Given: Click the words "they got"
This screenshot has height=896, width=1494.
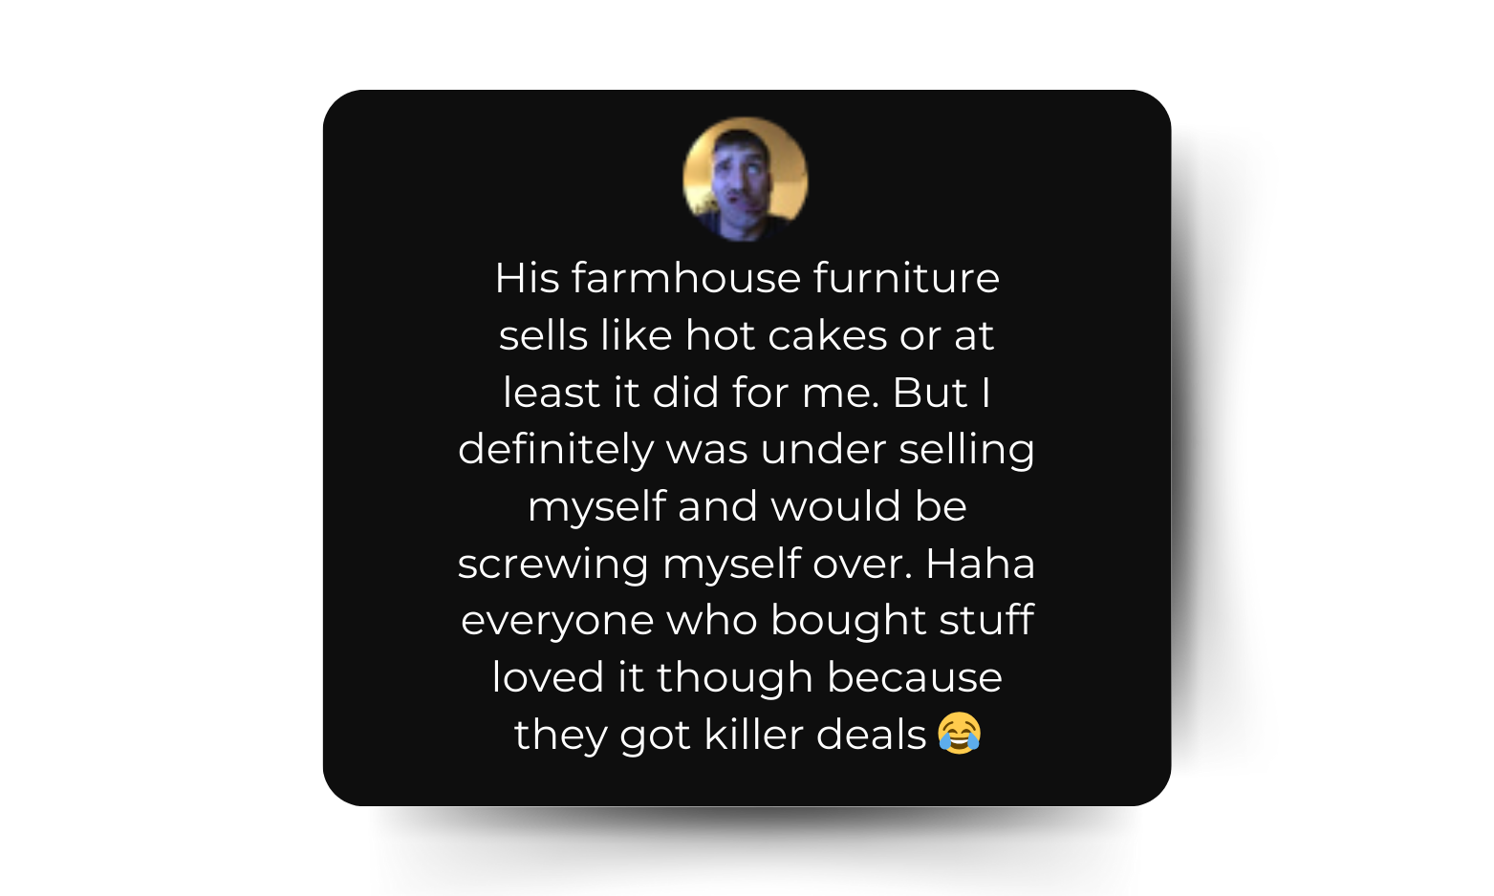Looking at the screenshot, I should click(602, 735).
